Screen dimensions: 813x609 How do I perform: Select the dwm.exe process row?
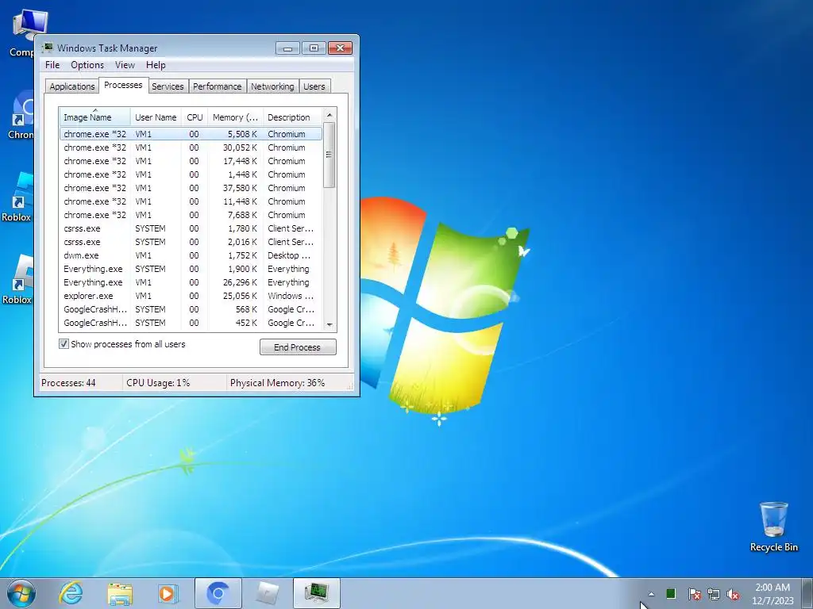[191, 255]
